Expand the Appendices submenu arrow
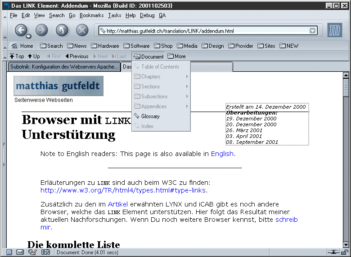The width and height of the screenshot is (351, 257). [x=187, y=106]
